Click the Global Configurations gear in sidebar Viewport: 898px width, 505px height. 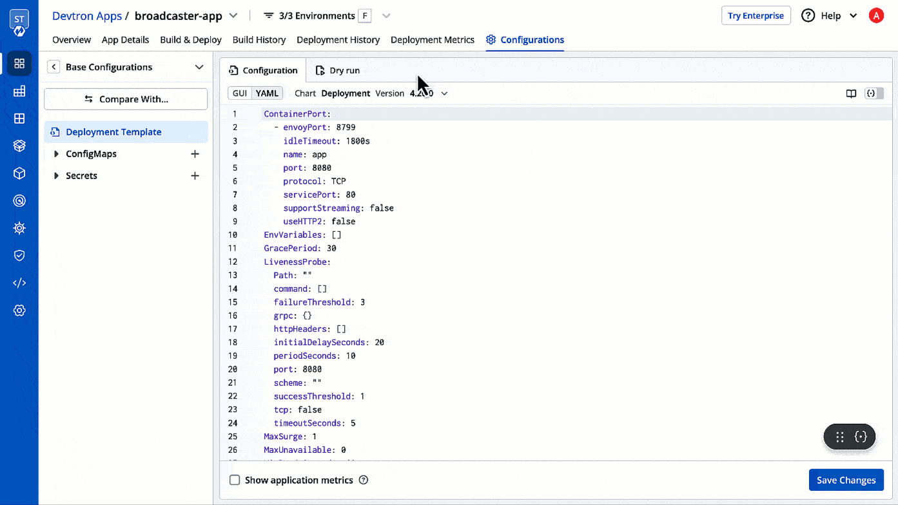(19, 310)
